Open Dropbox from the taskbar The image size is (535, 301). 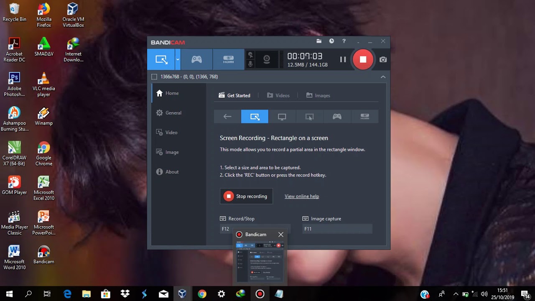pos(125,294)
